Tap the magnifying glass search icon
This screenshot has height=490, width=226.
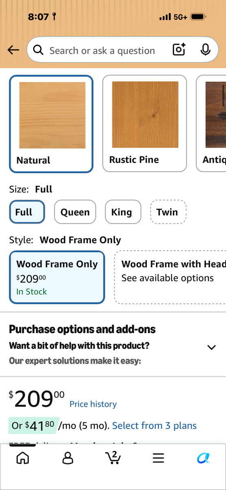point(38,50)
